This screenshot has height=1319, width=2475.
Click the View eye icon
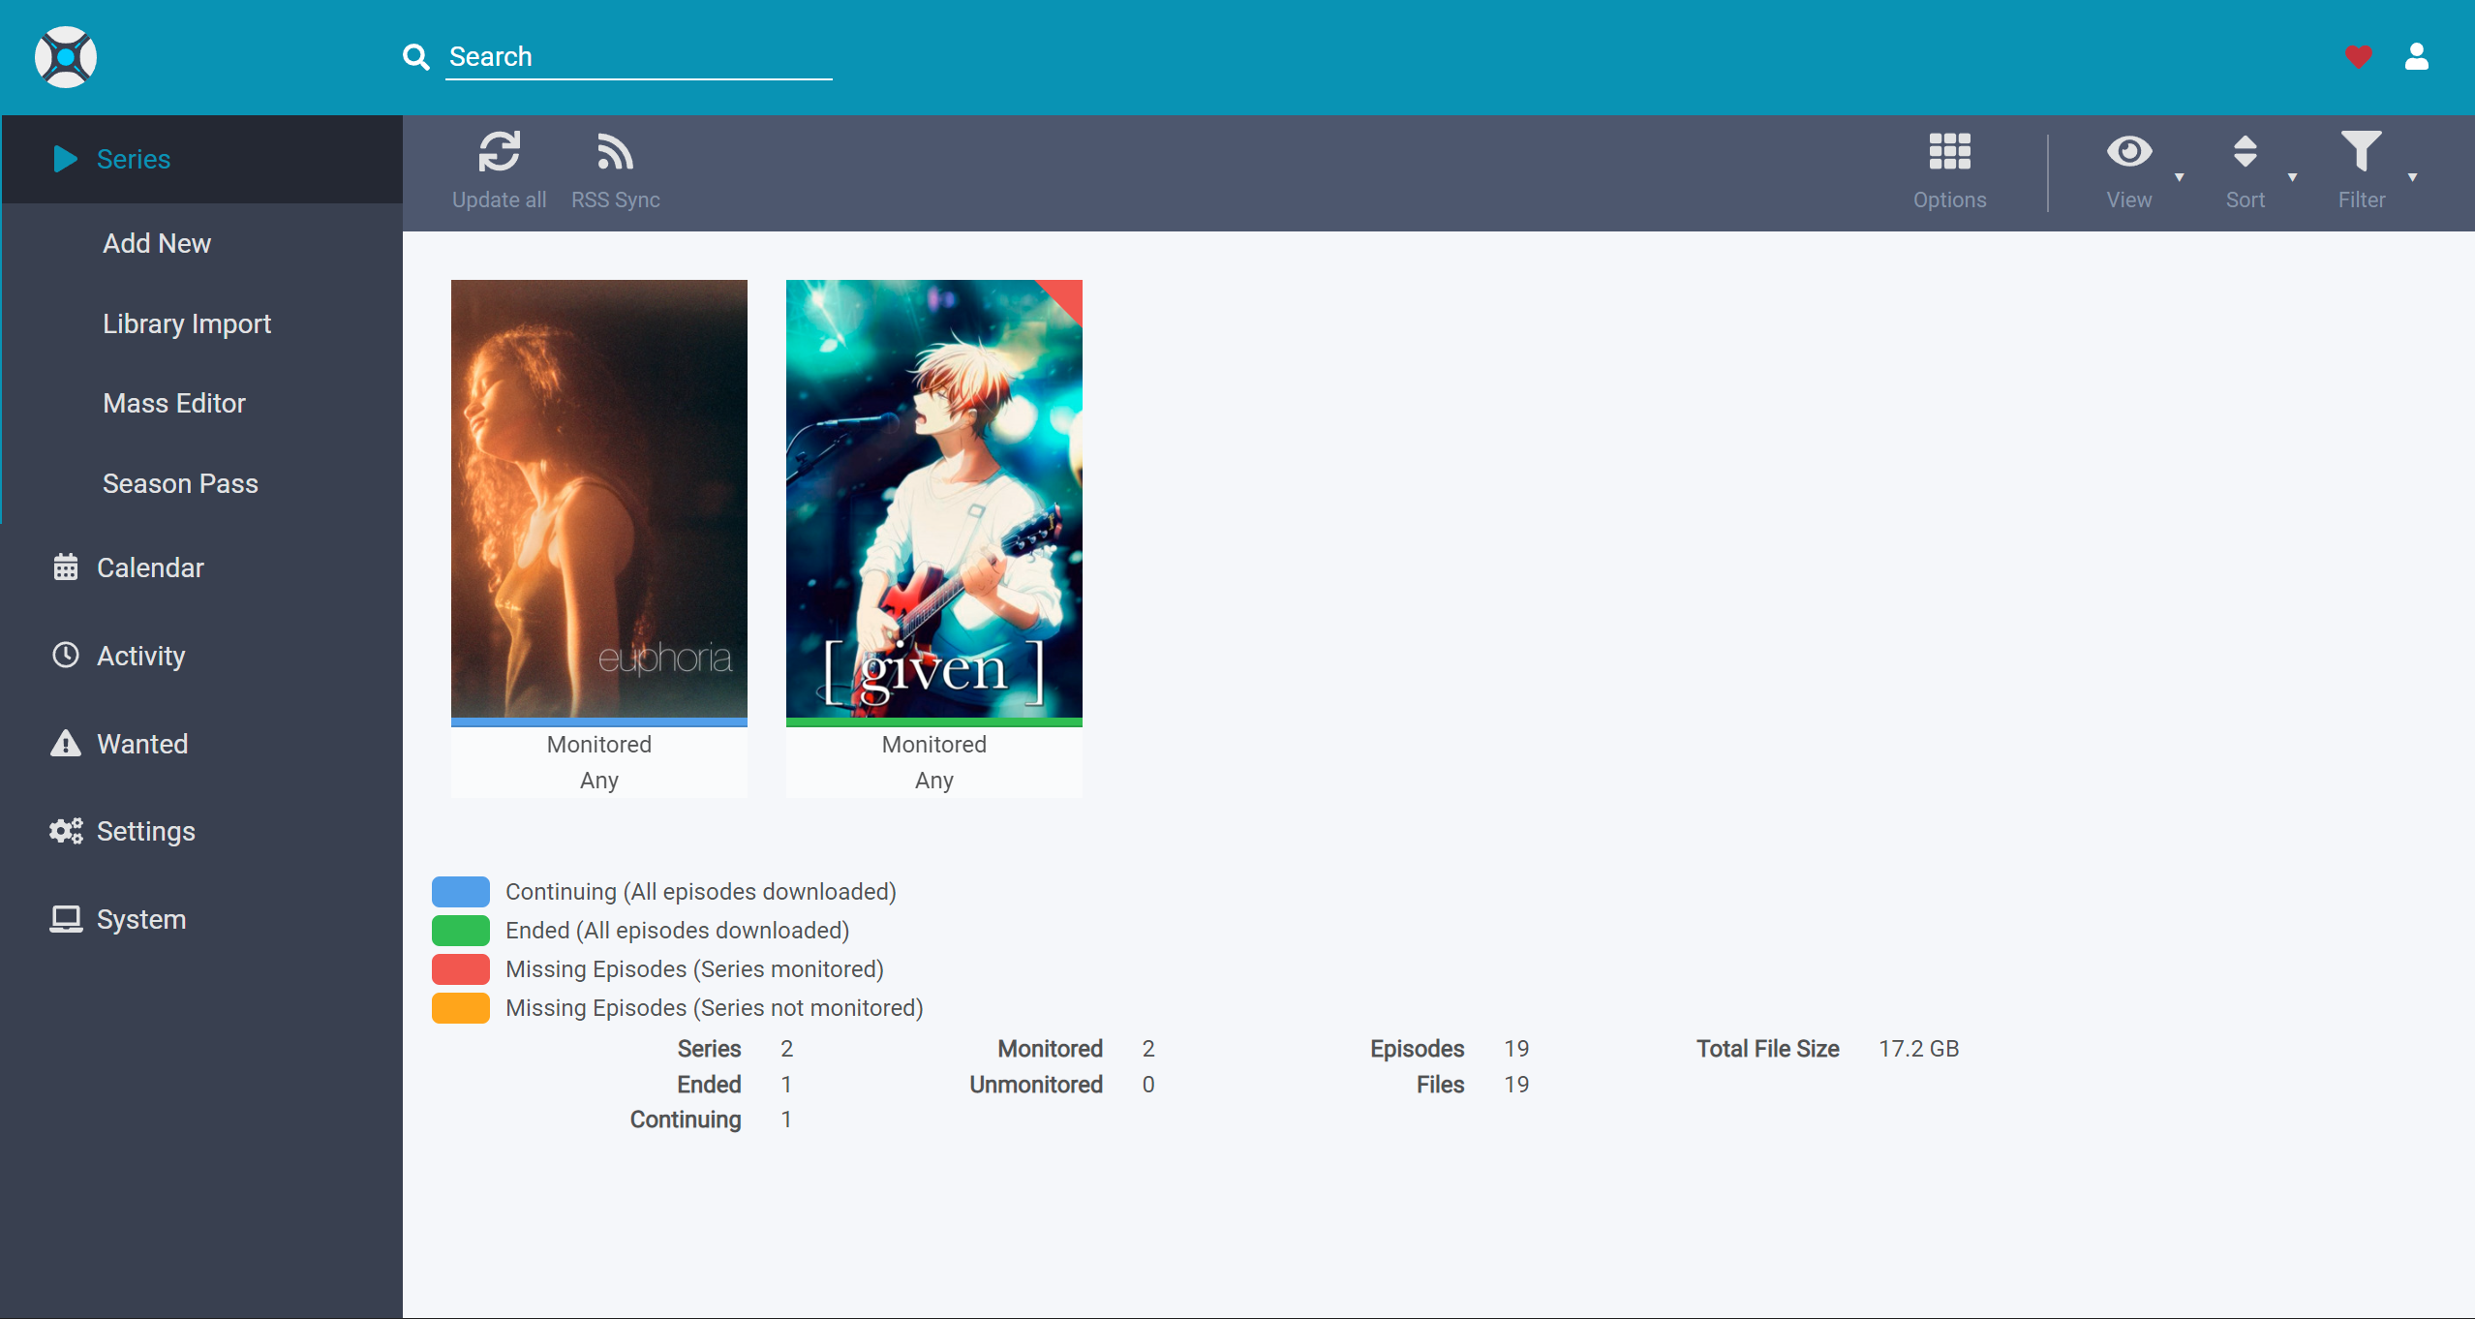pos(2128,152)
